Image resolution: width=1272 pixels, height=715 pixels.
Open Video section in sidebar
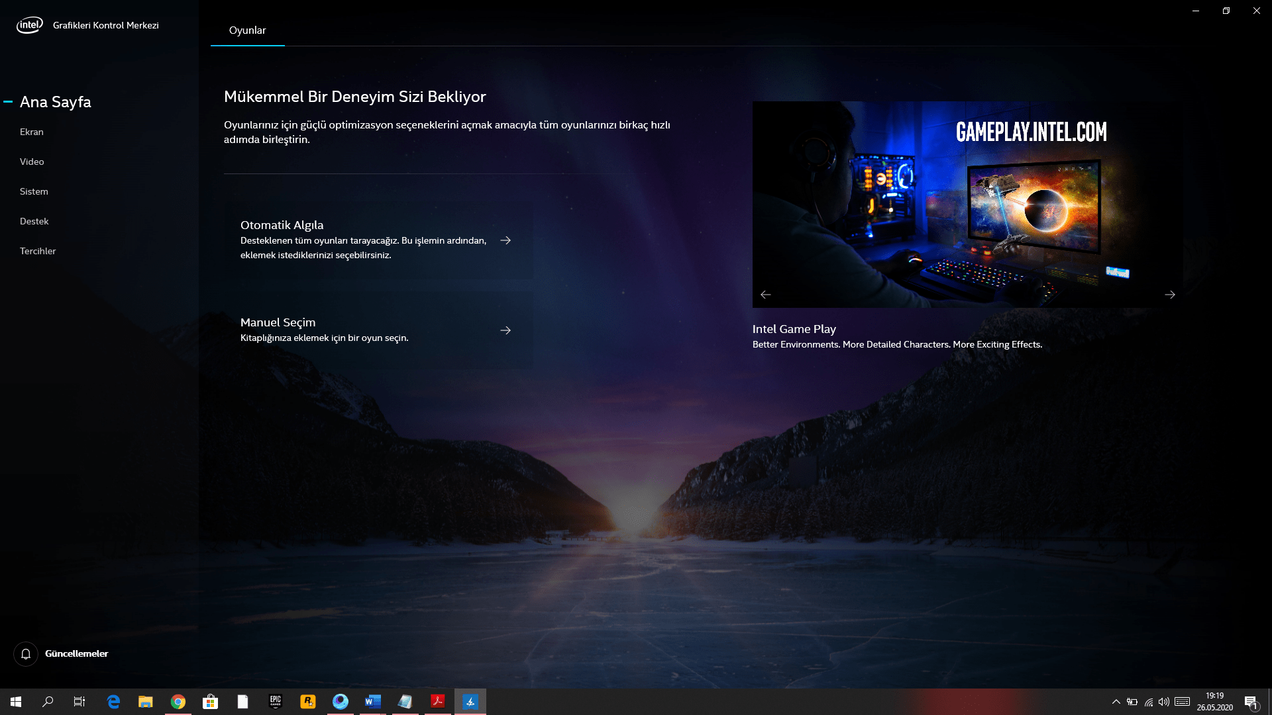32,162
